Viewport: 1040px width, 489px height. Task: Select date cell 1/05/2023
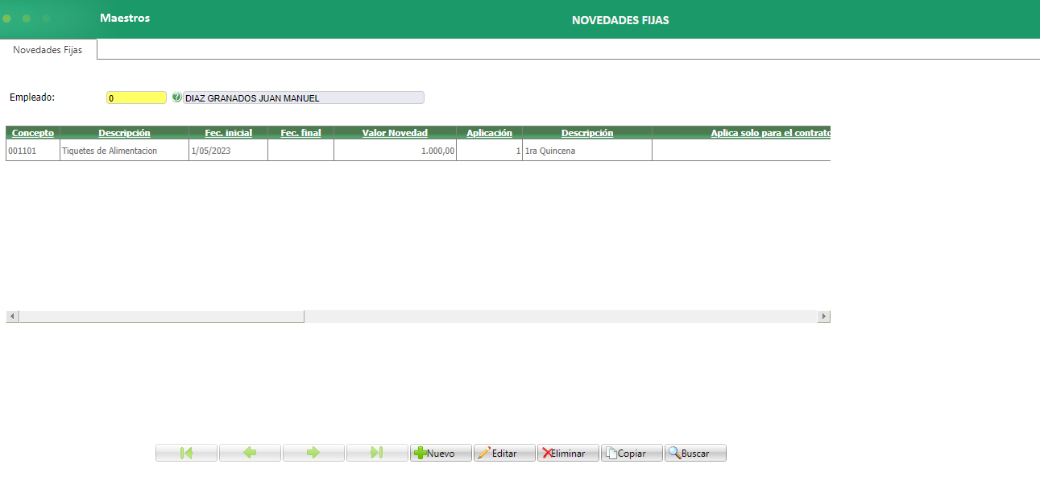coord(228,151)
